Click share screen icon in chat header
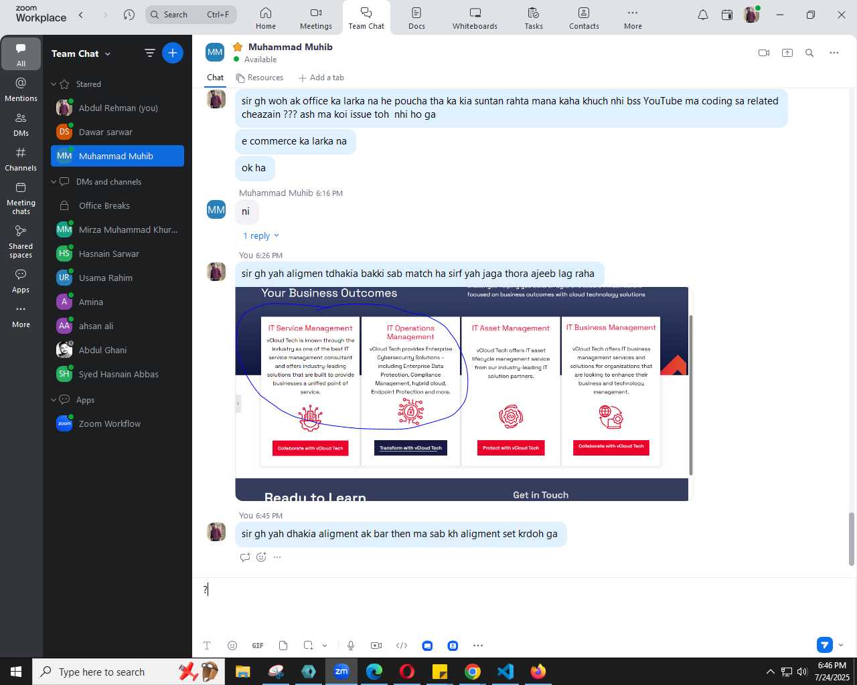857x685 pixels. click(x=787, y=53)
